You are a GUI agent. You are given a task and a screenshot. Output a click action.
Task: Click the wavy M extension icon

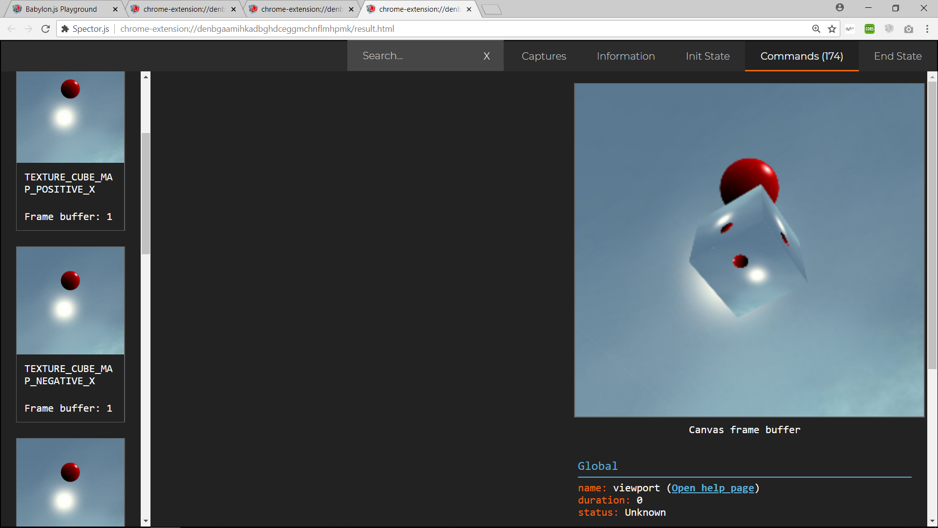point(850,29)
